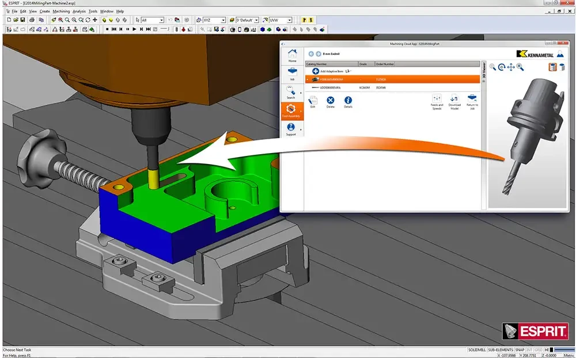Open the File menu
The height and width of the screenshot is (358, 576).
point(14,12)
